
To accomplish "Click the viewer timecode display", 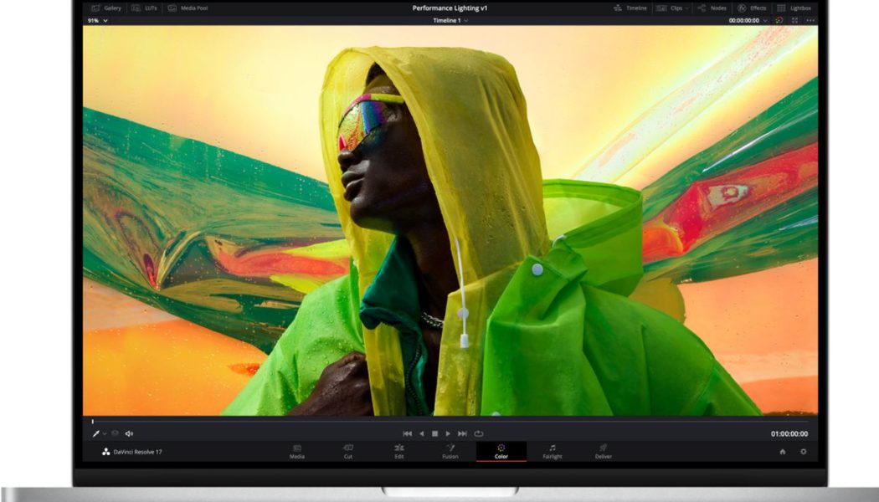I will point(789,433).
